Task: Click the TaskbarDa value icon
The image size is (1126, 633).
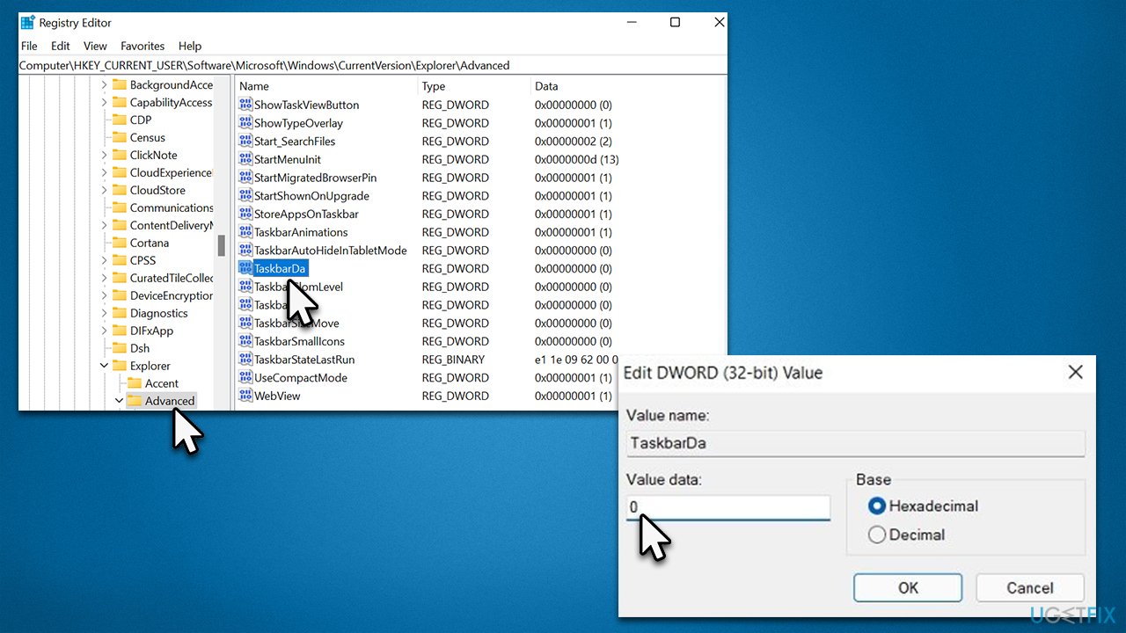Action: pos(245,268)
